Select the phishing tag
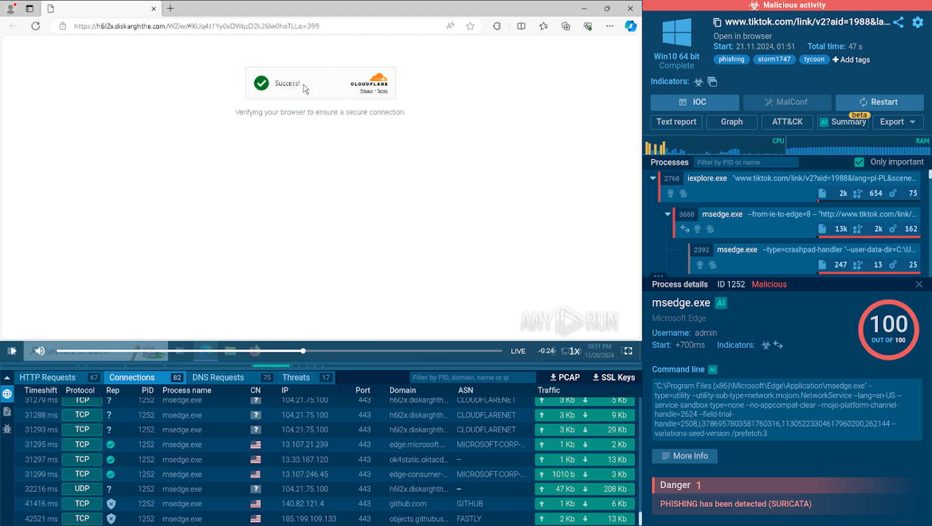This screenshot has height=526, width=932. 731,60
